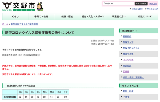The height and width of the screenshot is (102, 160).
Task: Go to ホーム breadcrumb link
Action: click(x=5, y=24)
